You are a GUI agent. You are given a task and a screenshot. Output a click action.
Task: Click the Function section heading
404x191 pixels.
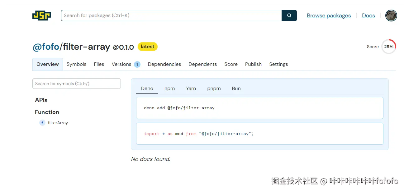(x=47, y=112)
